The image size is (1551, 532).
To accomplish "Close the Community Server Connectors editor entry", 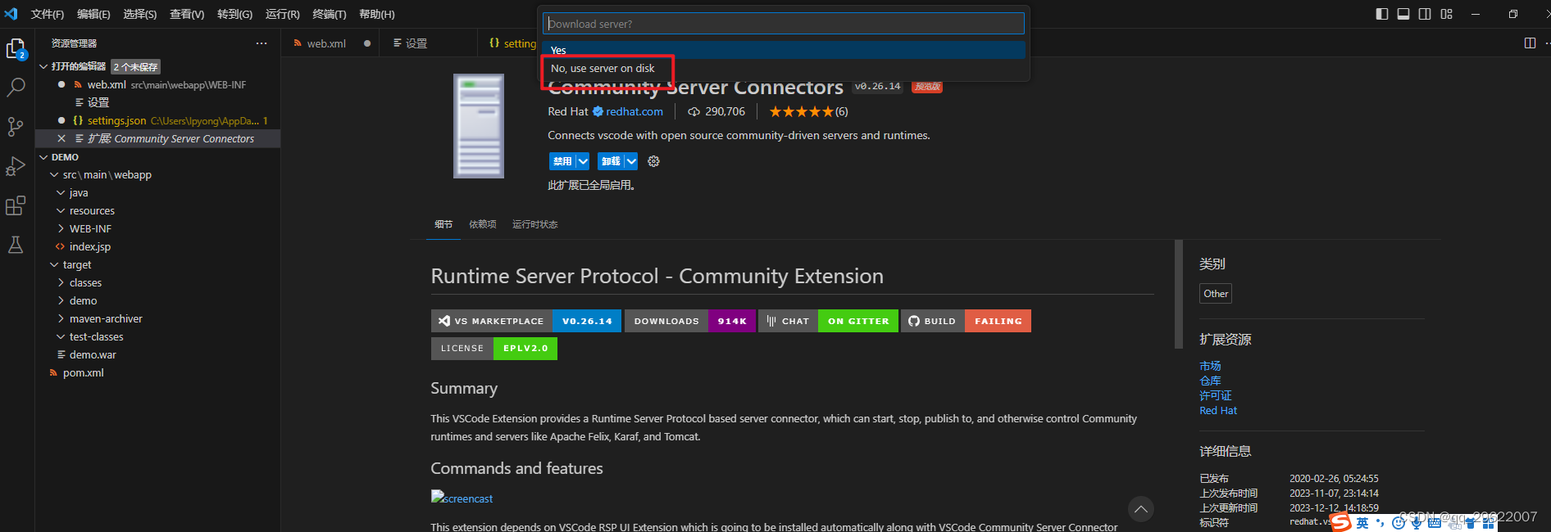I will point(61,138).
